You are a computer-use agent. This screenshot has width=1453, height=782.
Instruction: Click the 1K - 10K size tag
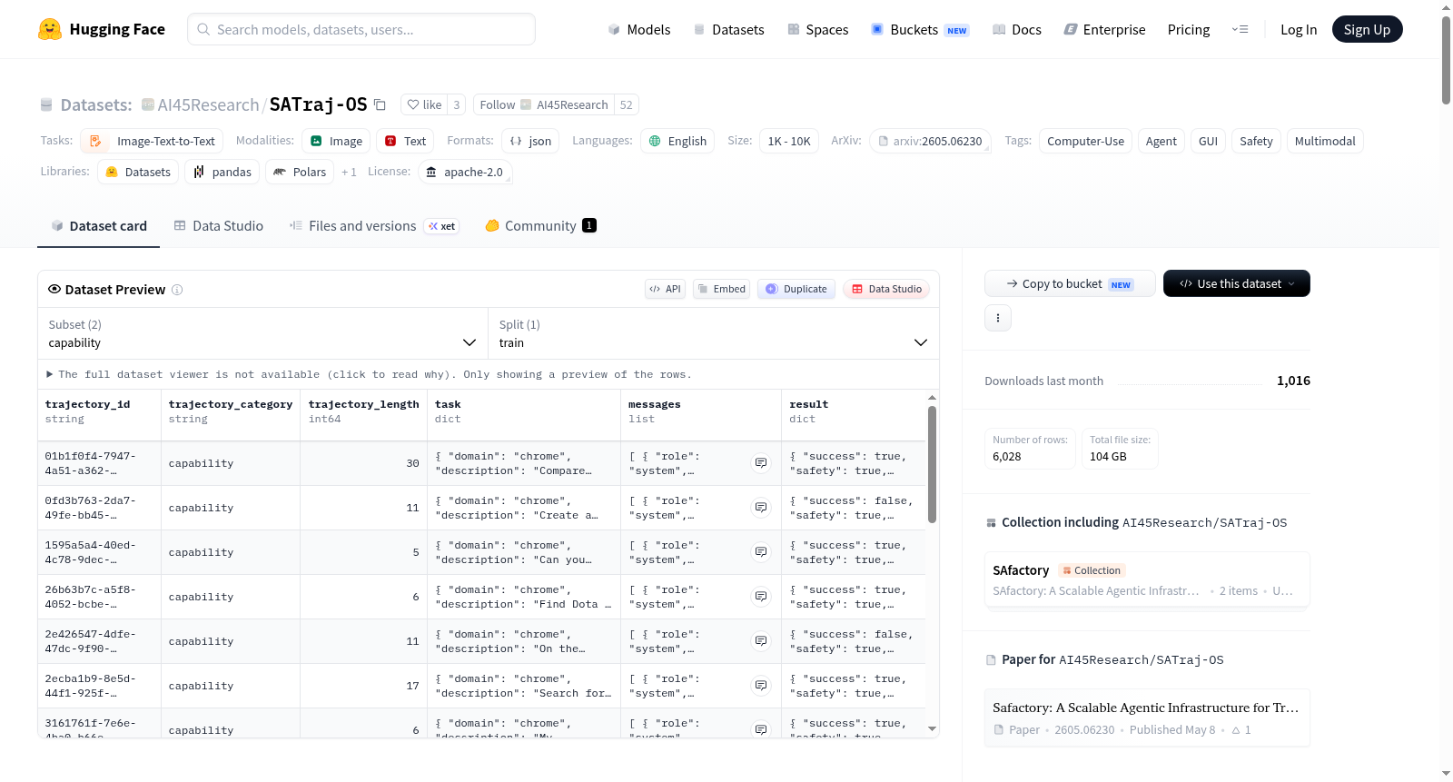(x=789, y=141)
